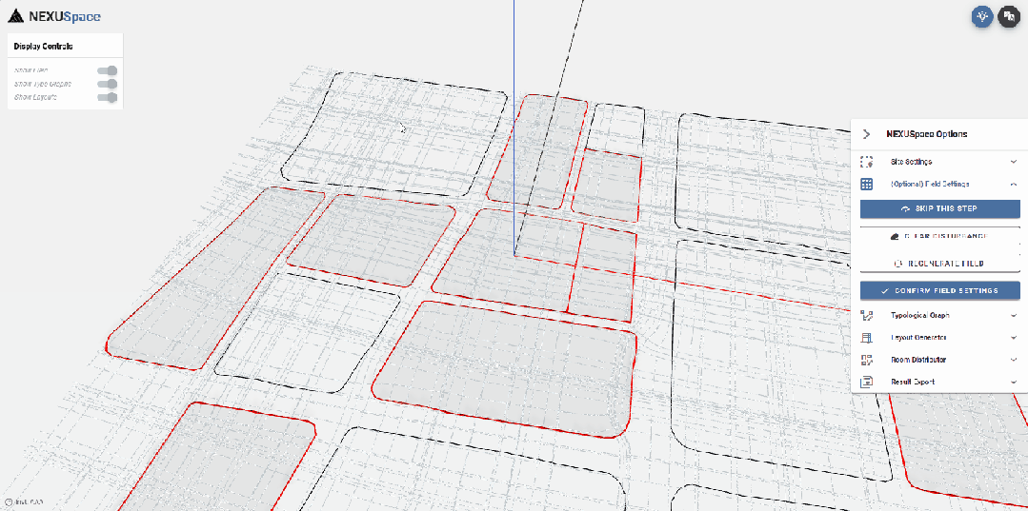Collapse the NEXUSpace Options panel arrow
Viewport: 1028px width, 511px height.
[x=866, y=134]
